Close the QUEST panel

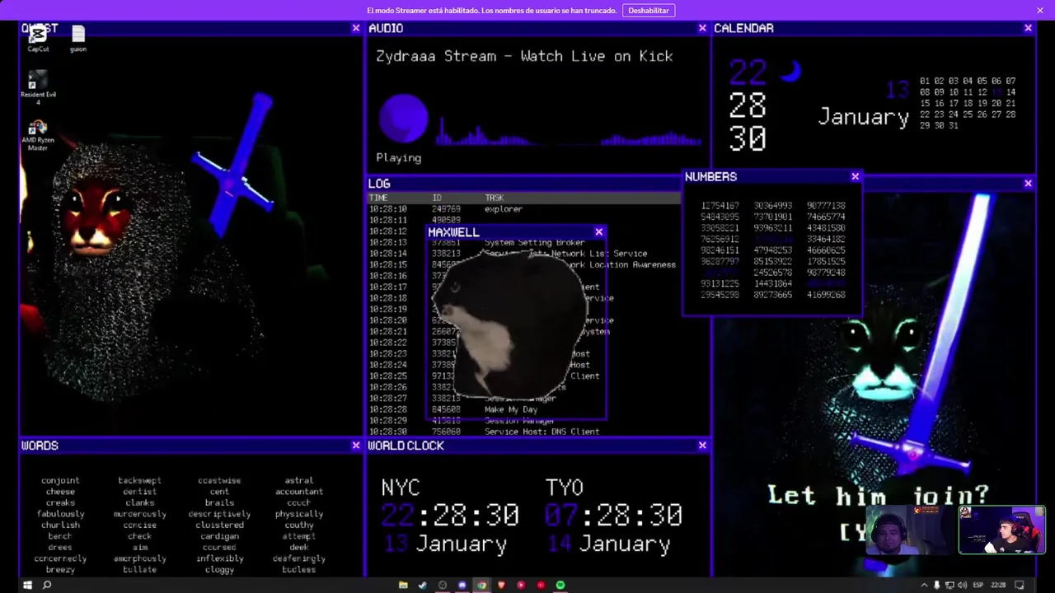(356, 28)
